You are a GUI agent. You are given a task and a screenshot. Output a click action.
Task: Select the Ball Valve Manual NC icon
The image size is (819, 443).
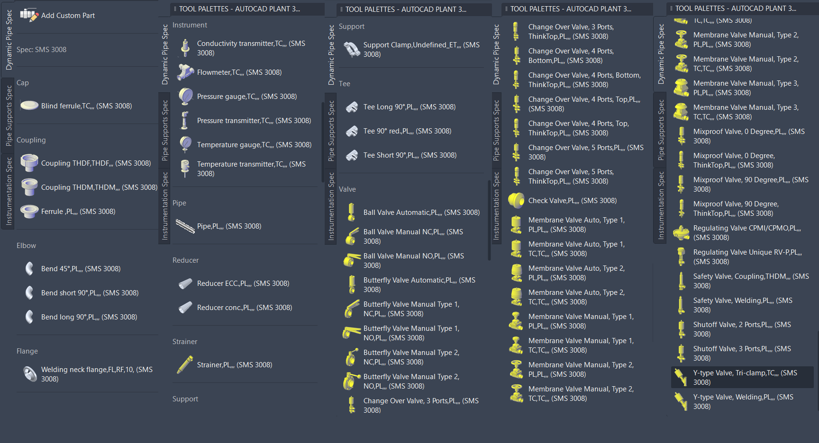(x=352, y=236)
